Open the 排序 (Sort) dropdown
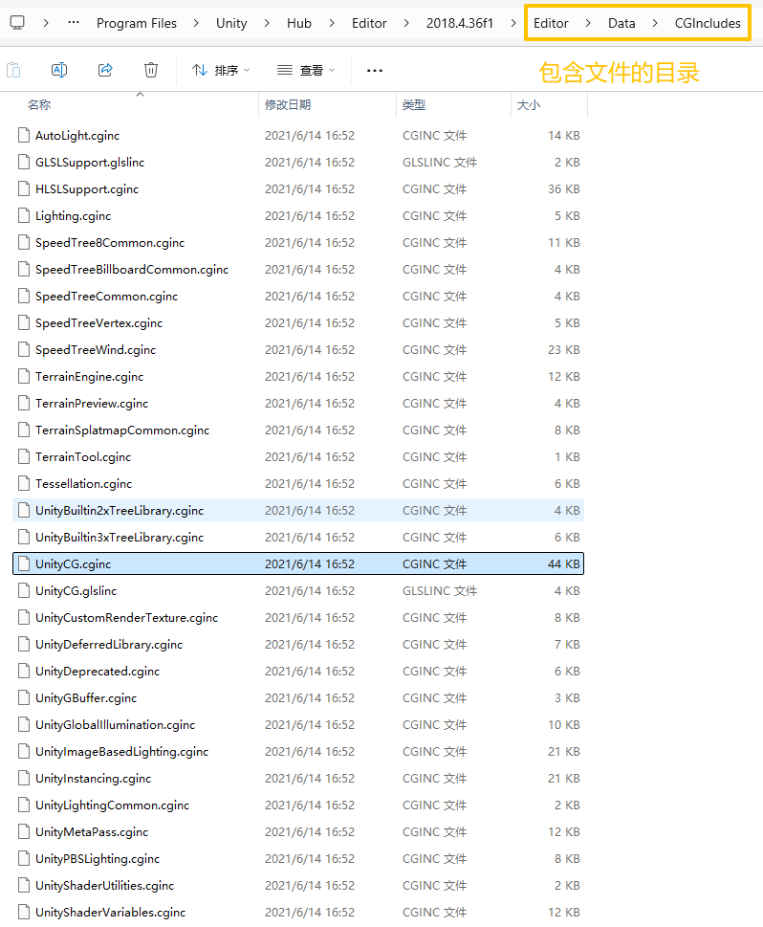Screen dimensions: 763x927 coord(221,71)
